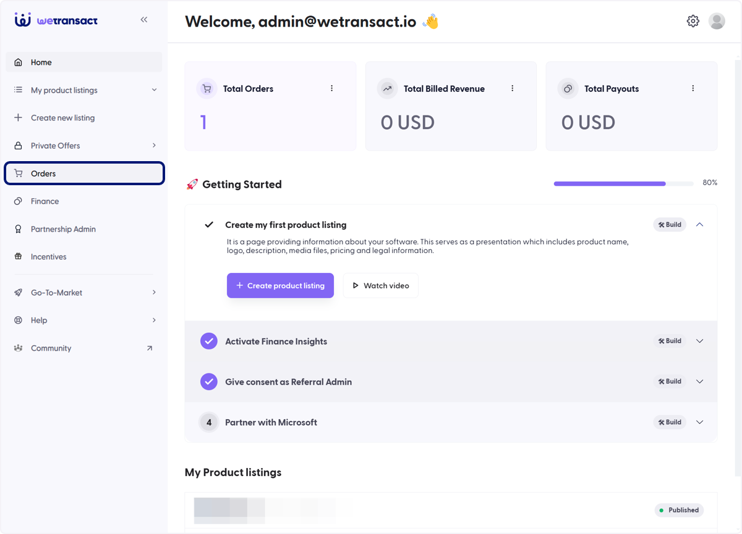This screenshot has width=742, height=534.
Task: Open Partnership Admin
Action: pos(84,229)
